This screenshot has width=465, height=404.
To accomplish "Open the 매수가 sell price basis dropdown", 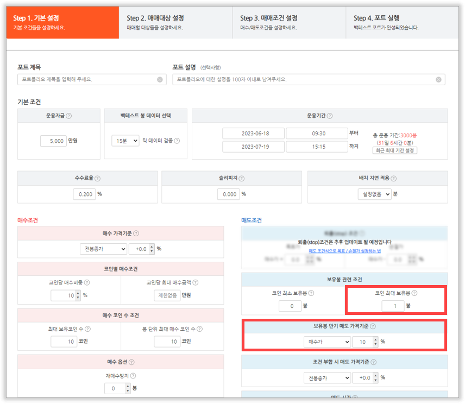I will (326, 342).
